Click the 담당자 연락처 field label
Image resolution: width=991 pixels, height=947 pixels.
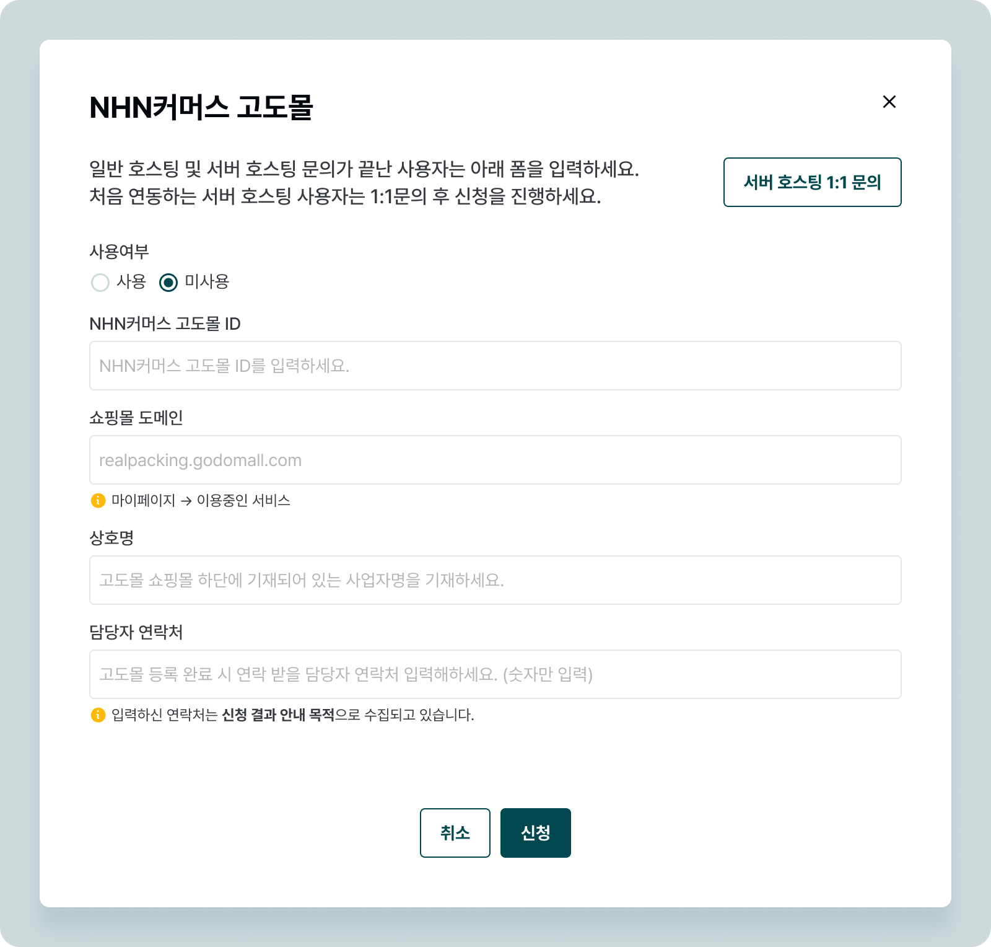pyautogui.click(x=136, y=632)
